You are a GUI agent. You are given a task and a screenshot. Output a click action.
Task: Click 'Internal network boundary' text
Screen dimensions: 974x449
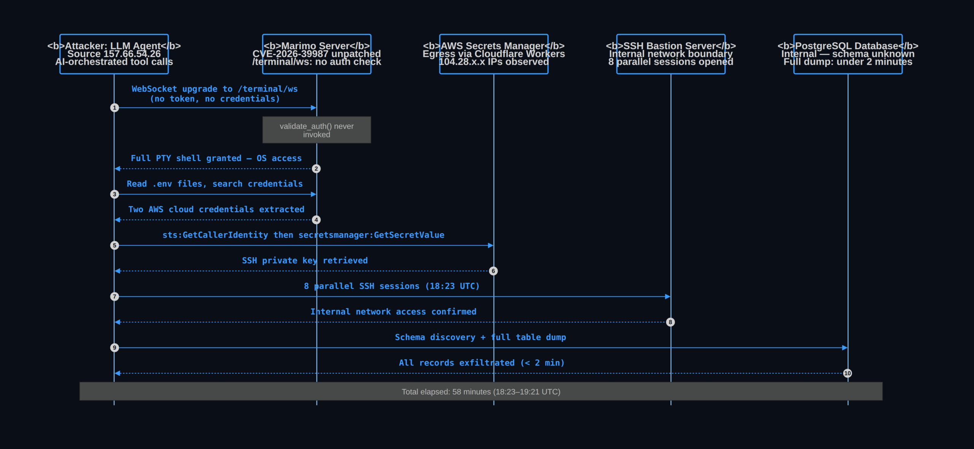pyautogui.click(x=671, y=54)
